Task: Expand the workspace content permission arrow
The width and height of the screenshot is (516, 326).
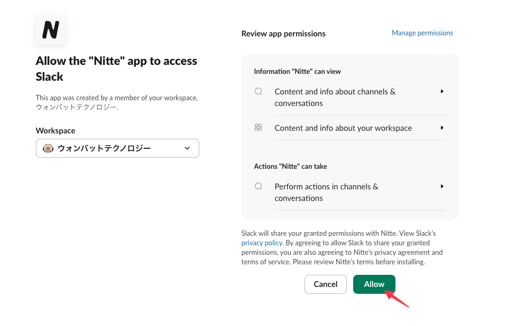Action: tap(441, 128)
